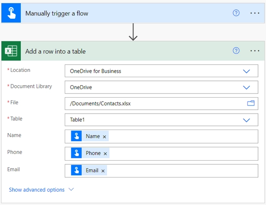
Task: Click inside the Email value field
Action: point(161,171)
